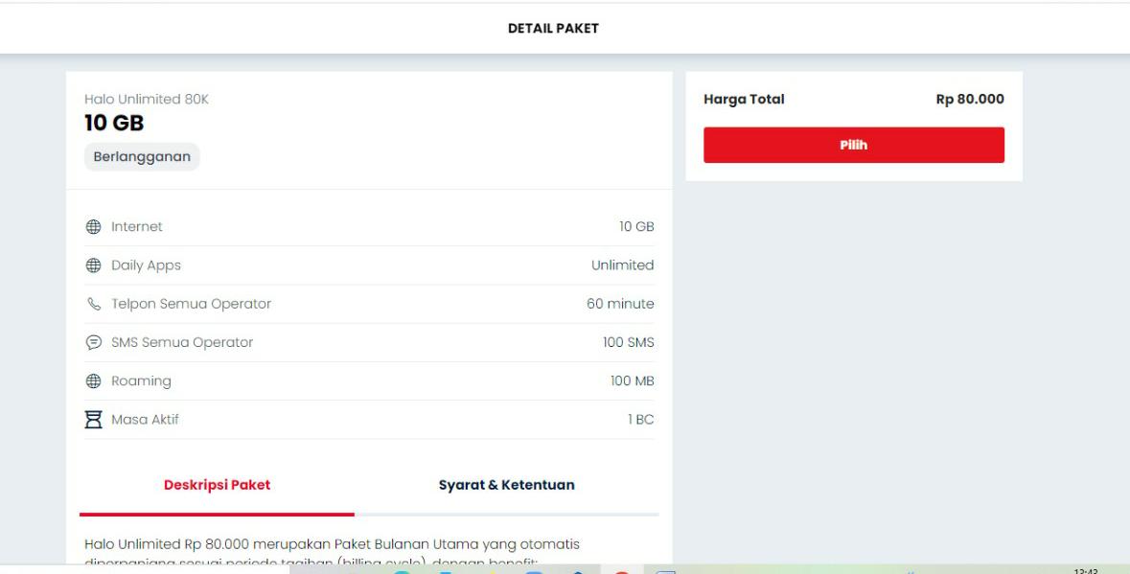Click the Rp 80.000 total price
Image resolution: width=1130 pixels, height=574 pixels.
(x=970, y=99)
